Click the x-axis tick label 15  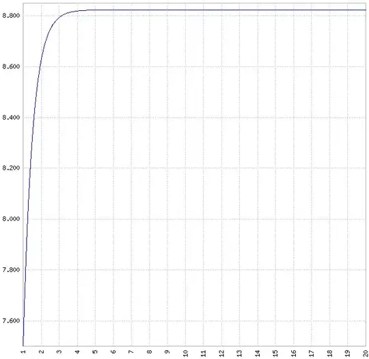tap(275, 353)
